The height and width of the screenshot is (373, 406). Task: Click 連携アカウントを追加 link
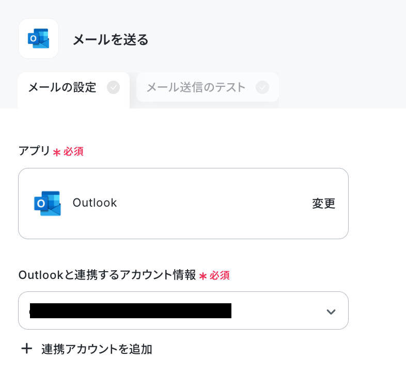(97, 349)
